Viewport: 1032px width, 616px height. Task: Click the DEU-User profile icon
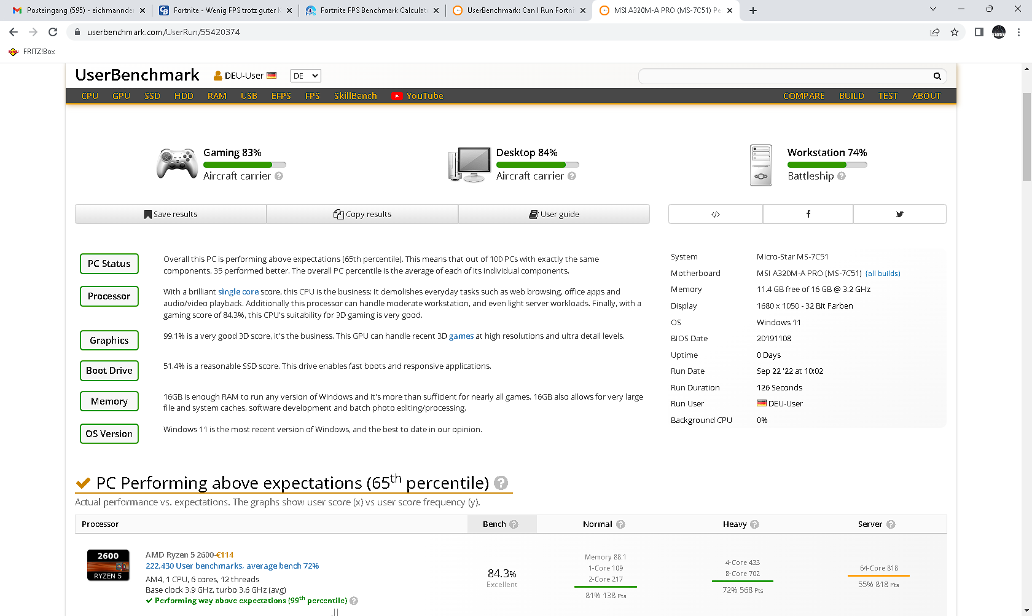[217, 76]
